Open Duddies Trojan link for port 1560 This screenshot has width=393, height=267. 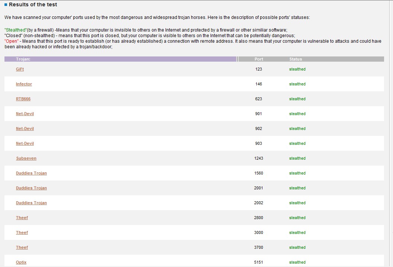pos(31,173)
